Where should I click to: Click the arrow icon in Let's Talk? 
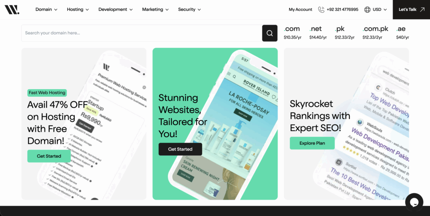click(422, 10)
